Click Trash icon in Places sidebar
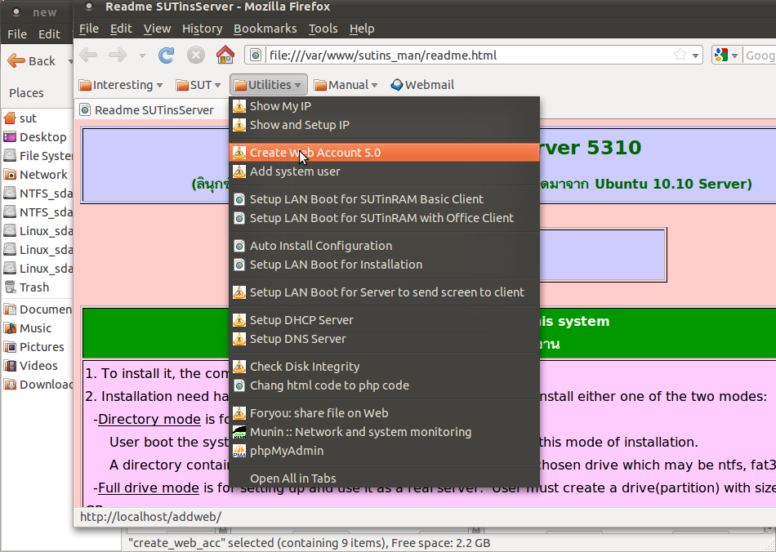 click(10, 287)
